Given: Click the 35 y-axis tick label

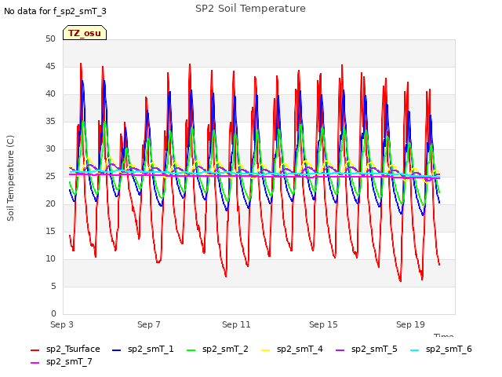Looking at the screenshot, I should (50, 121).
